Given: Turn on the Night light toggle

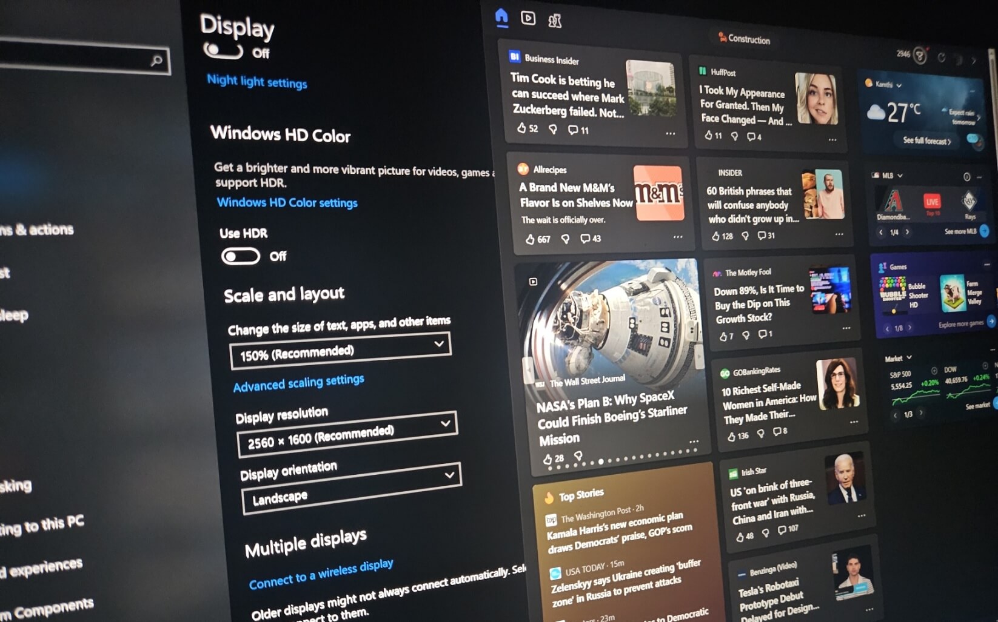Looking at the screenshot, I should (x=223, y=50).
